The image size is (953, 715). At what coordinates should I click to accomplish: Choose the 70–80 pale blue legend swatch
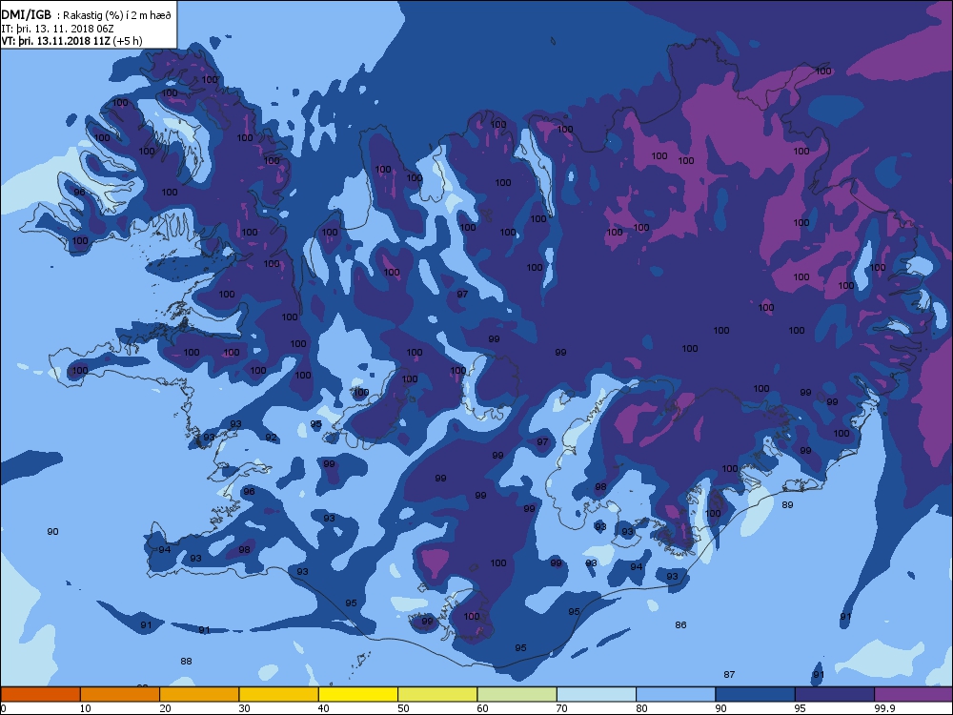[597, 694]
